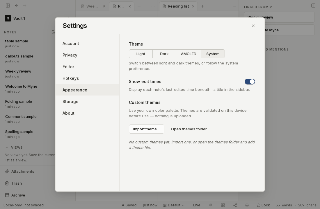Click the Live mode button
This screenshot has height=209, width=320.
(197, 205)
